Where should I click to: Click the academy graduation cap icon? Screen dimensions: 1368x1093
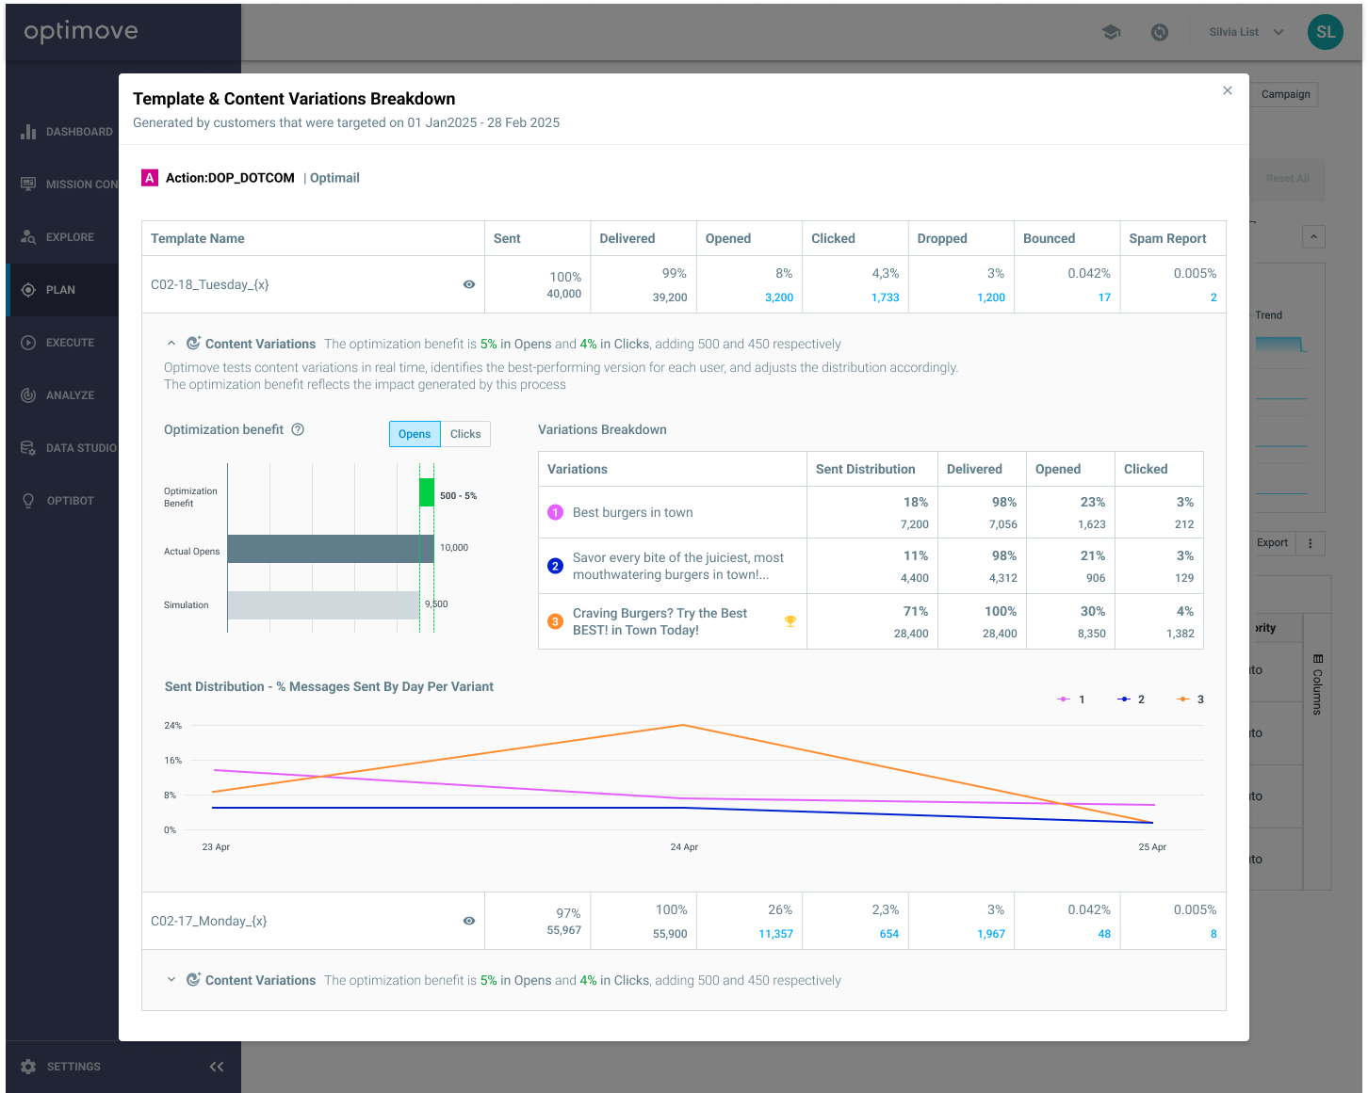[1111, 32]
